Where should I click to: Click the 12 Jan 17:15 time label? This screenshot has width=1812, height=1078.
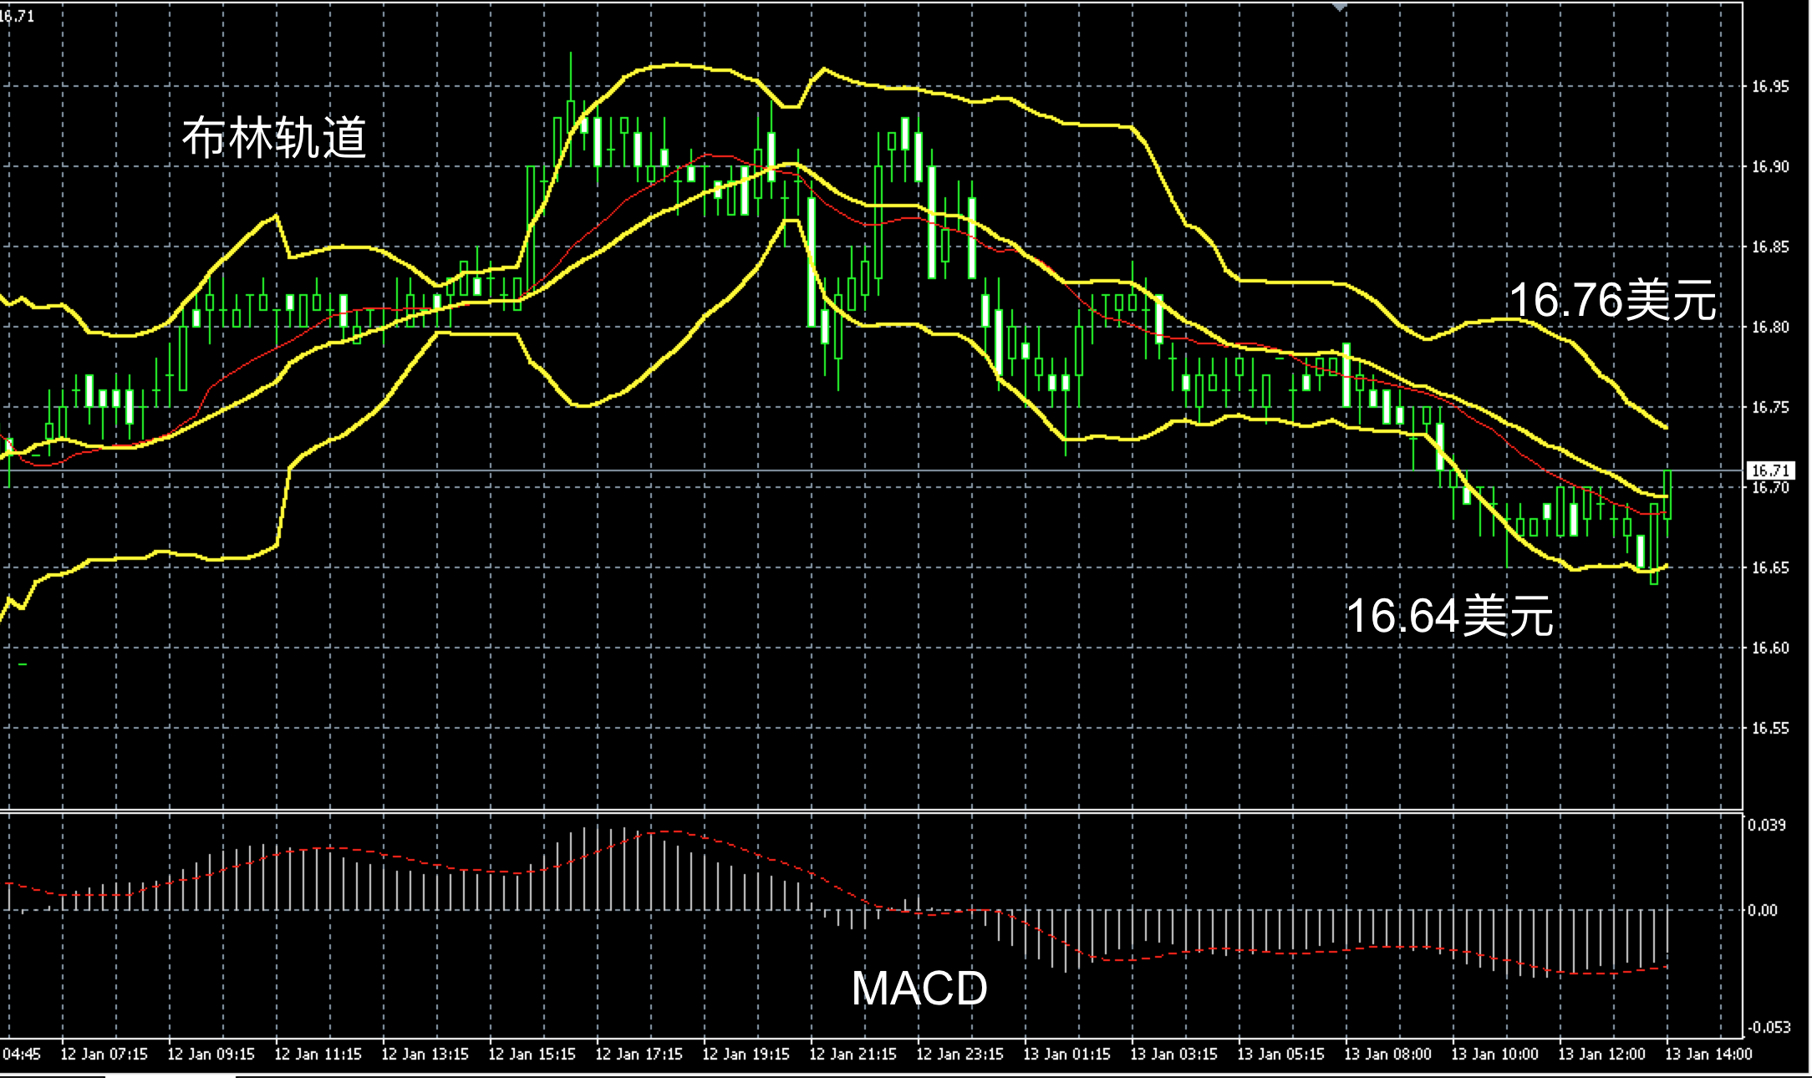[x=639, y=1055]
